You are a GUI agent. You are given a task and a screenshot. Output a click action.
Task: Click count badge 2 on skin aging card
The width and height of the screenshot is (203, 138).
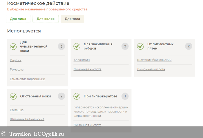(x=61, y=96)
